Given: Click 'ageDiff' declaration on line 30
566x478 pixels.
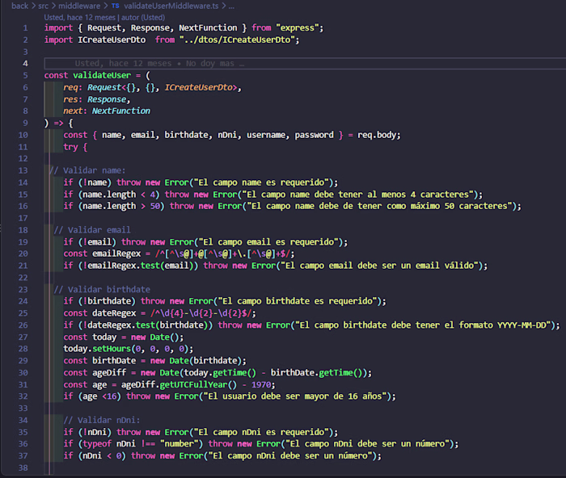Looking at the screenshot, I should pyautogui.click(x=109, y=373).
